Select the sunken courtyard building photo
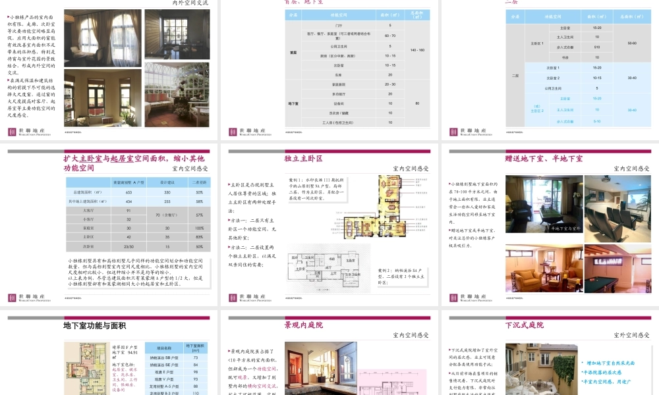The width and height of the screenshot is (659, 395). tap(542, 369)
